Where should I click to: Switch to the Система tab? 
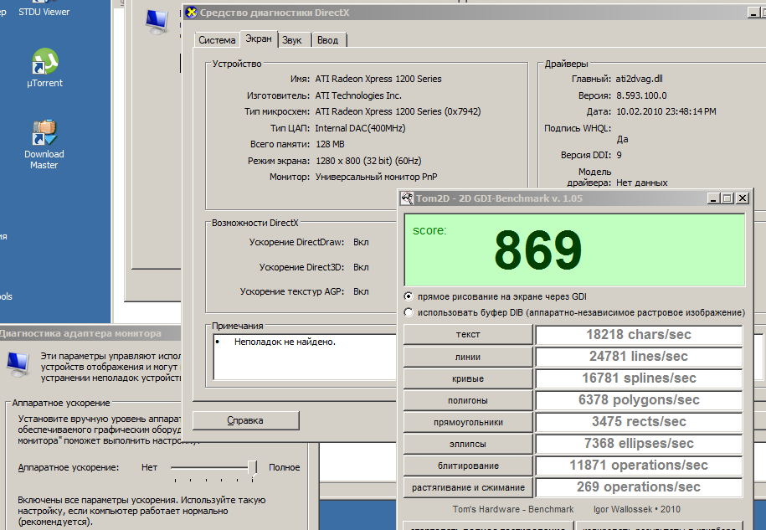[217, 40]
